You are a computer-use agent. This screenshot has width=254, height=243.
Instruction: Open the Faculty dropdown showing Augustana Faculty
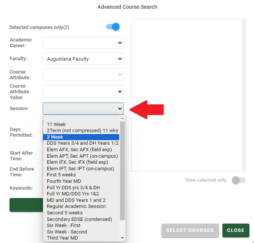tap(83, 59)
